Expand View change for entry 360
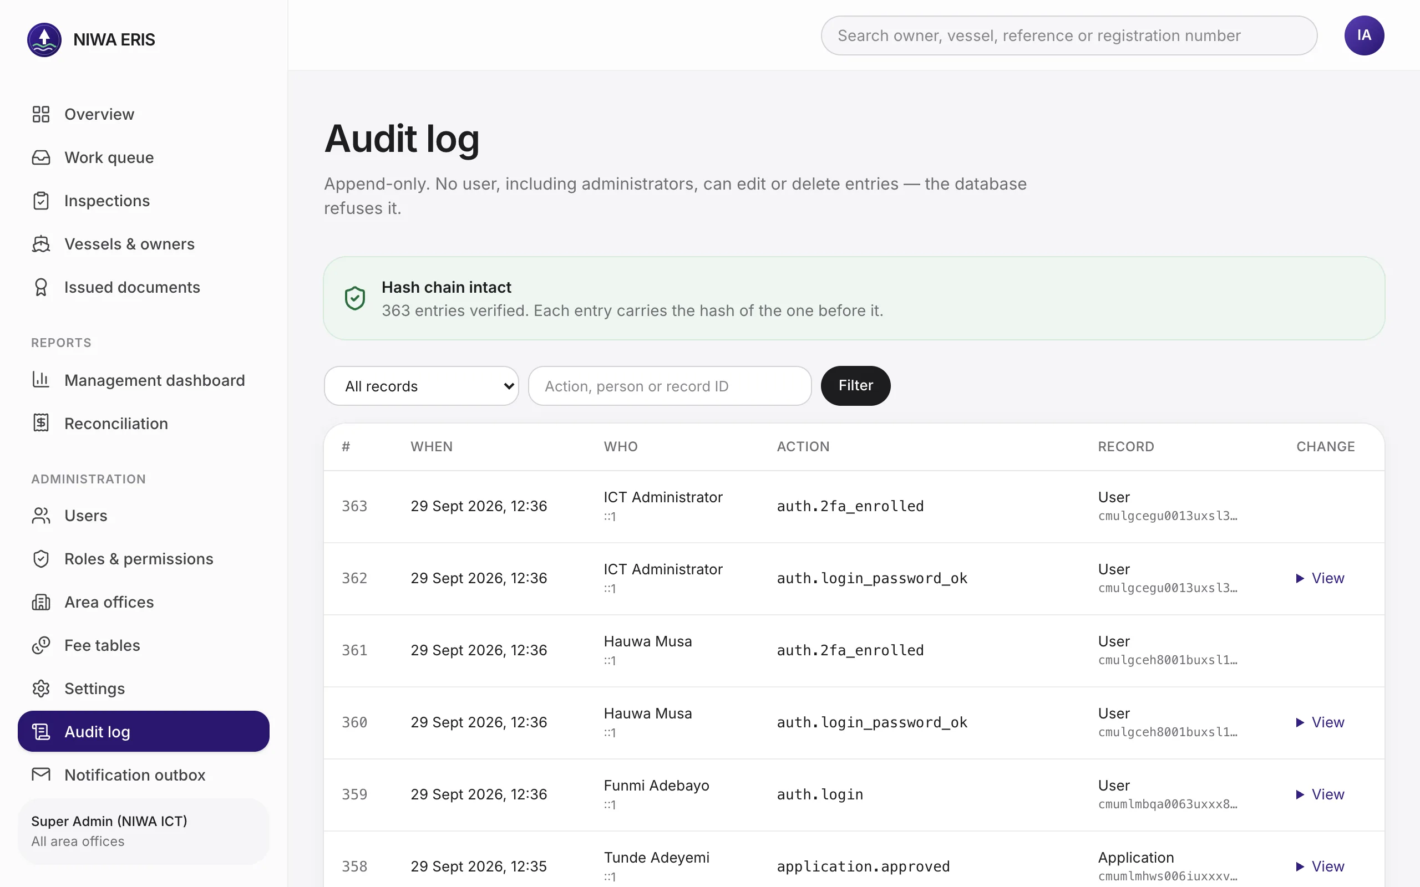Image resolution: width=1420 pixels, height=887 pixels. tap(1320, 722)
